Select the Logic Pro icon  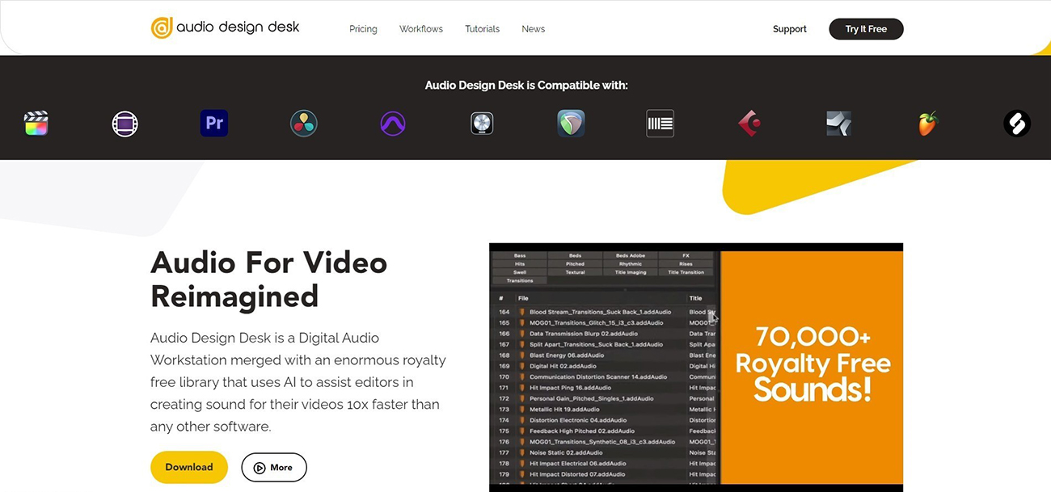click(x=482, y=124)
